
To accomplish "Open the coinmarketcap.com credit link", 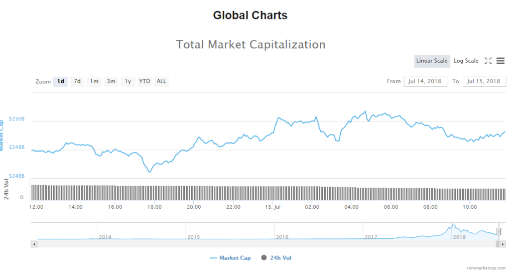I will click(485, 268).
